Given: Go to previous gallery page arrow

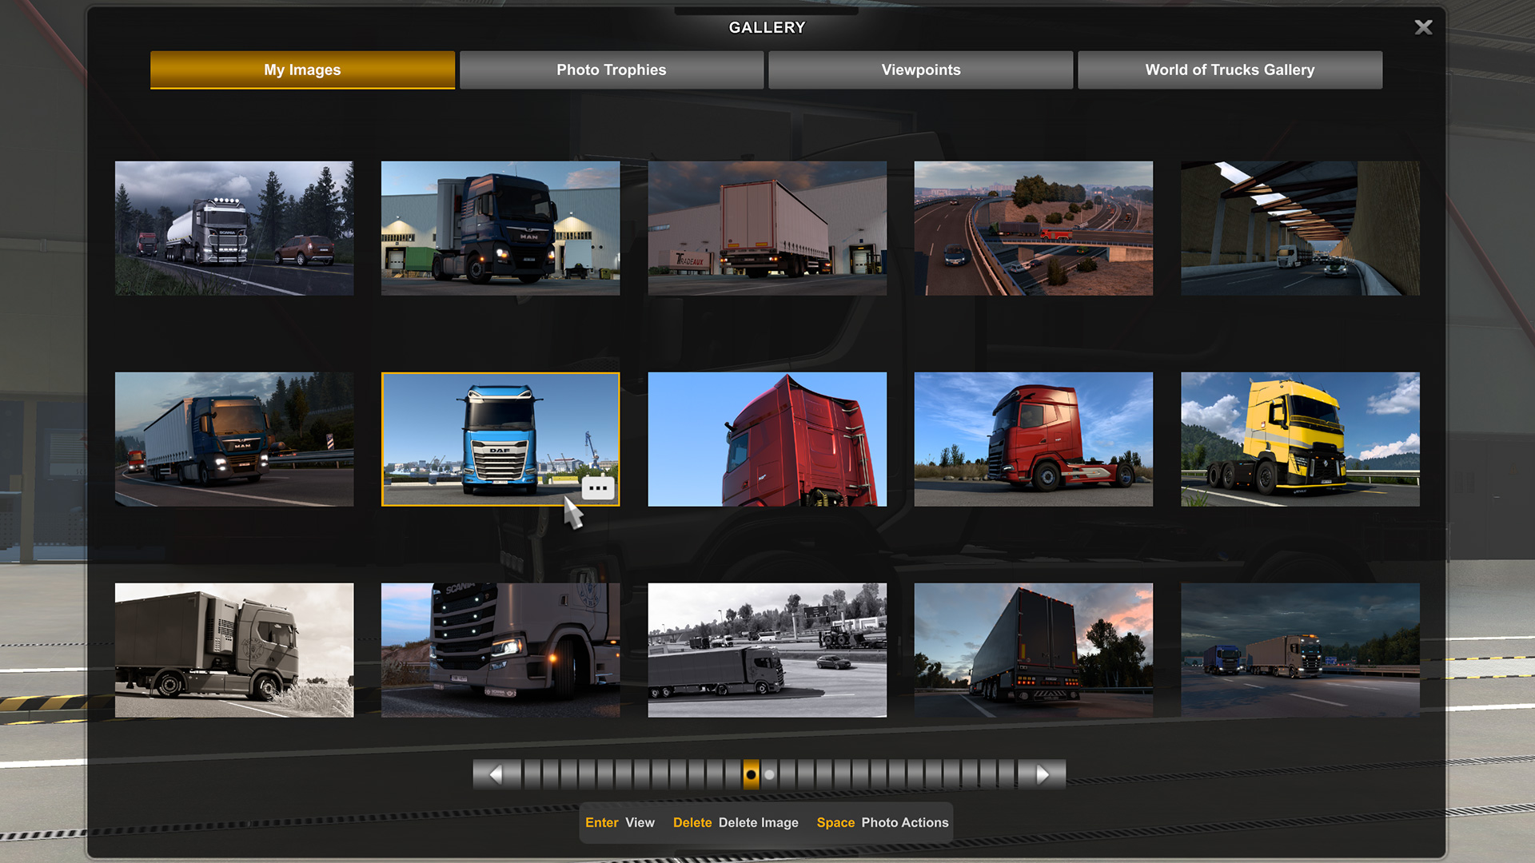Looking at the screenshot, I should tap(495, 774).
